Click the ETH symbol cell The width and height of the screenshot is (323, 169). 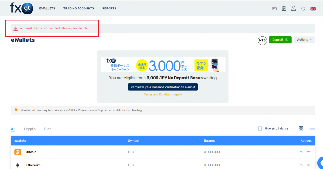131,165
